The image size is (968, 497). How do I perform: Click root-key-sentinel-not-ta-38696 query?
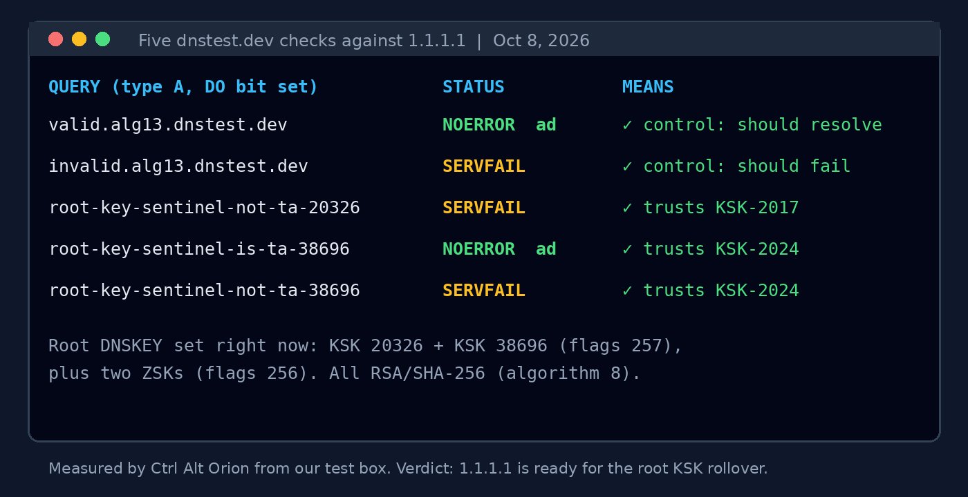tap(204, 291)
